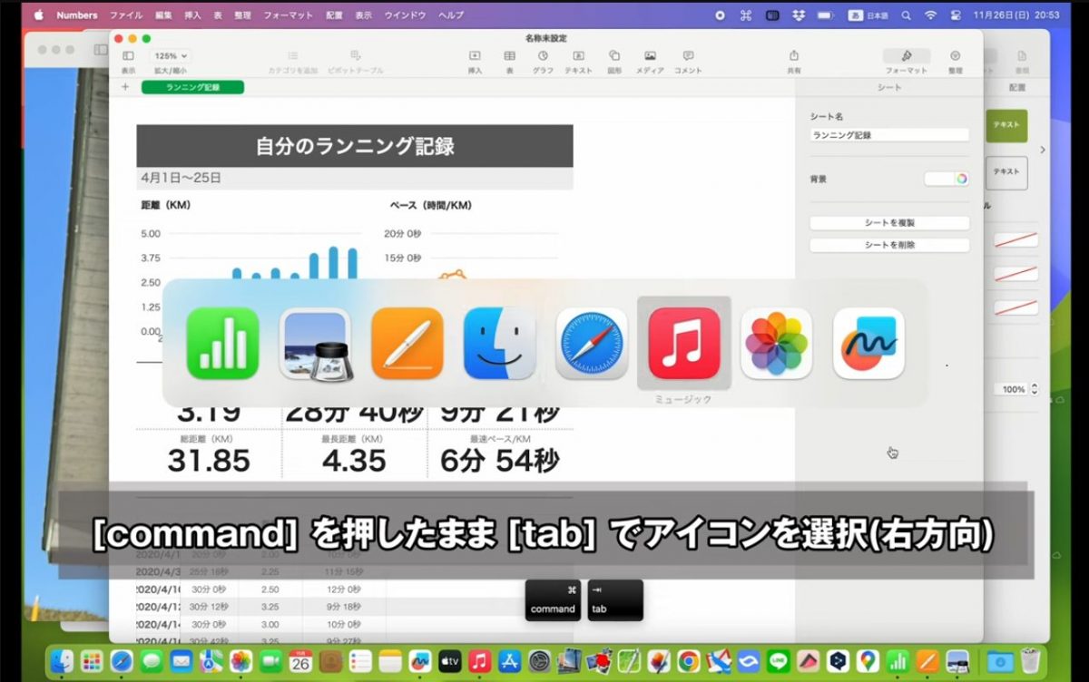Select the total distance value 31.85
Screen dimensions: 1089x682
pyautogui.click(x=209, y=461)
